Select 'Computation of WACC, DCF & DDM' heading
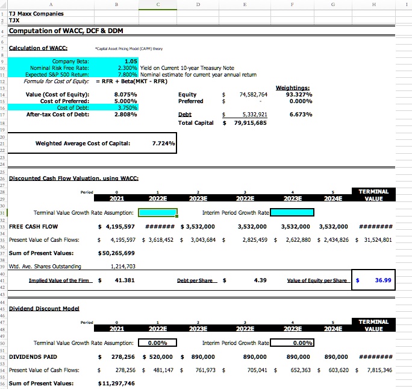Image resolution: width=412 pixels, height=389 pixels. [x=66, y=31]
